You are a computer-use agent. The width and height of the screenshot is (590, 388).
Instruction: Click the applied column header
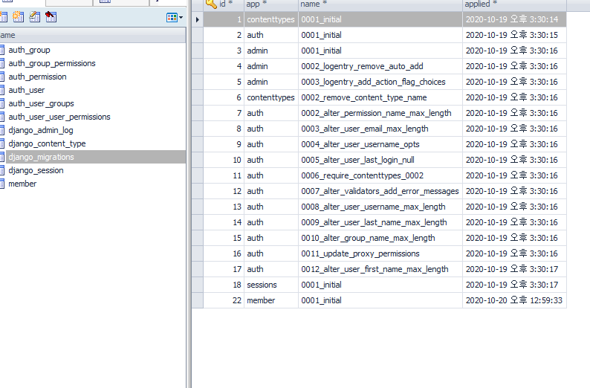pyautogui.click(x=514, y=4)
